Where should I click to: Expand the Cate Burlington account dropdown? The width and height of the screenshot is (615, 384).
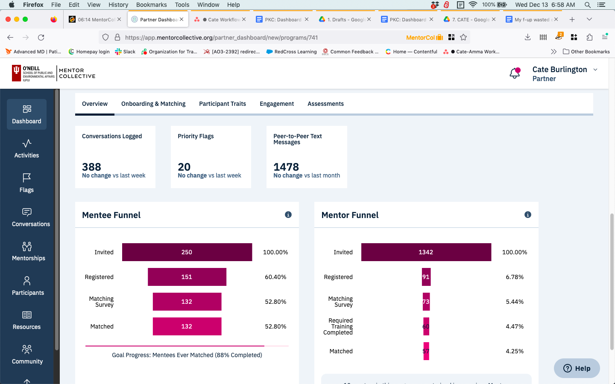[595, 70]
